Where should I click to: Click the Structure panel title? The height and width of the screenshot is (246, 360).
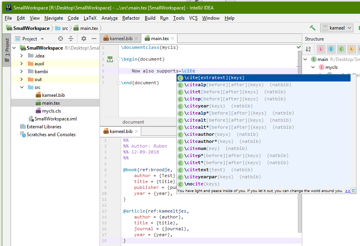coord(314,39)
